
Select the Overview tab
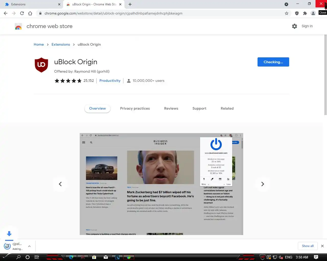(97, 108)
